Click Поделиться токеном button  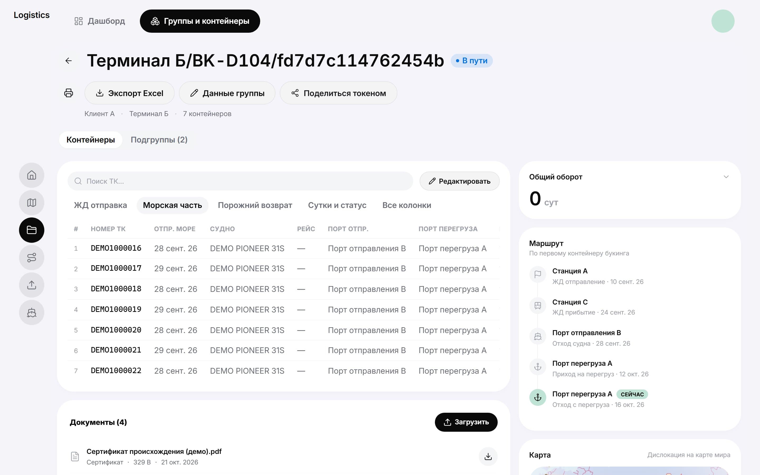tap(338, 93)
